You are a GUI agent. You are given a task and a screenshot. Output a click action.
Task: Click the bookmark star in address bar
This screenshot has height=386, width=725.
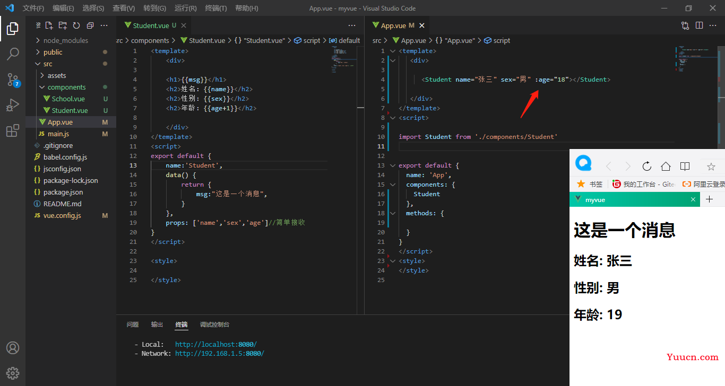711,166
